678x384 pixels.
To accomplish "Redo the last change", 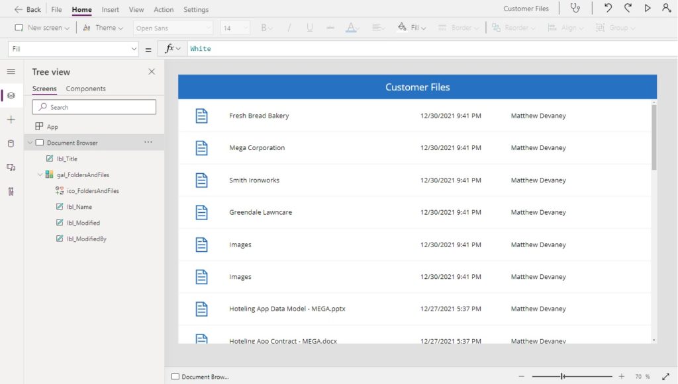I will point(626,9).
